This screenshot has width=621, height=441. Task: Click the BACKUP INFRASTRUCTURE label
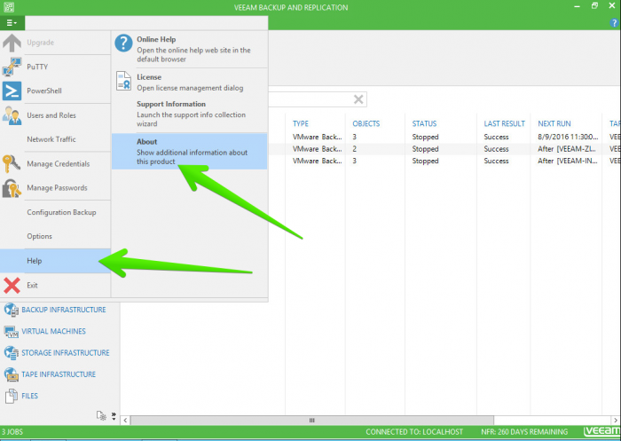pos(64,310)
